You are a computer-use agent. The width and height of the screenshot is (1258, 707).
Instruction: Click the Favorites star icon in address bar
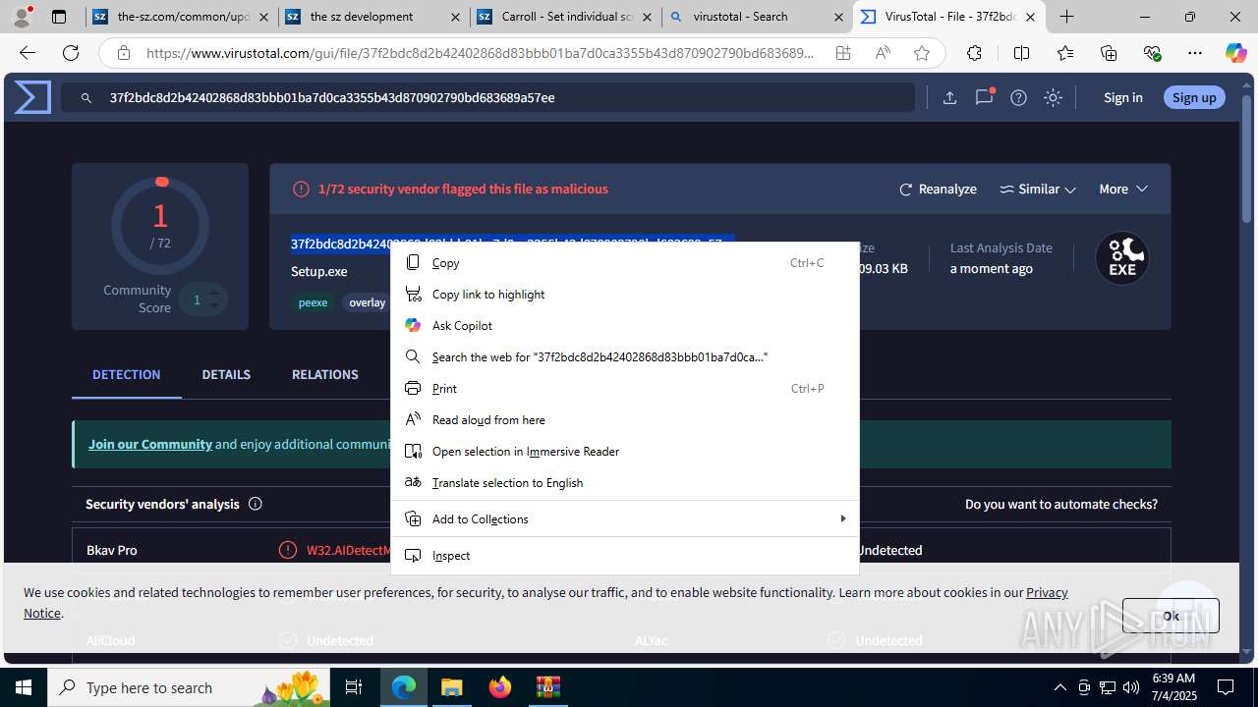click(922, 53)
